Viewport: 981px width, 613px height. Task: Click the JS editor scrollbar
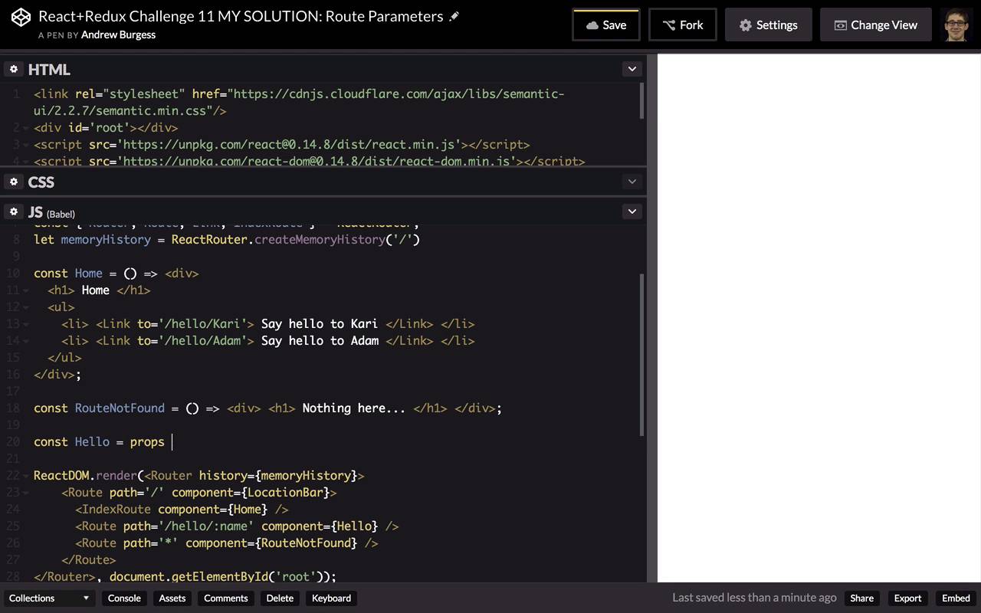click(x=641, y=355)
